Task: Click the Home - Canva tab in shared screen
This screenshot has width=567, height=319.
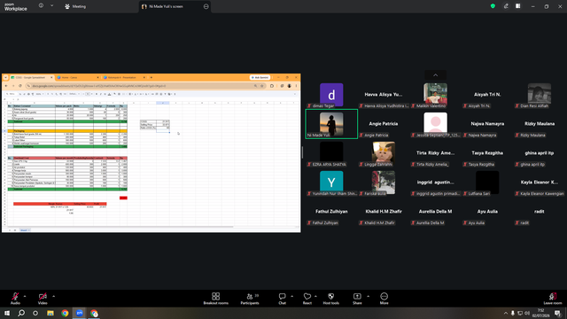Action: click(x=77, y=77)
